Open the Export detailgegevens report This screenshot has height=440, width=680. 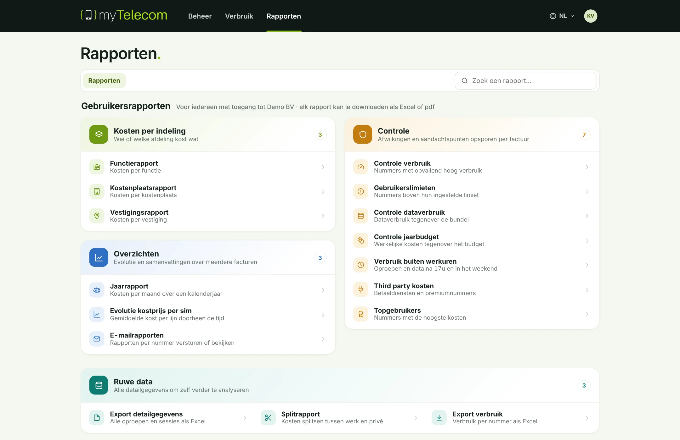coord(168,418)
